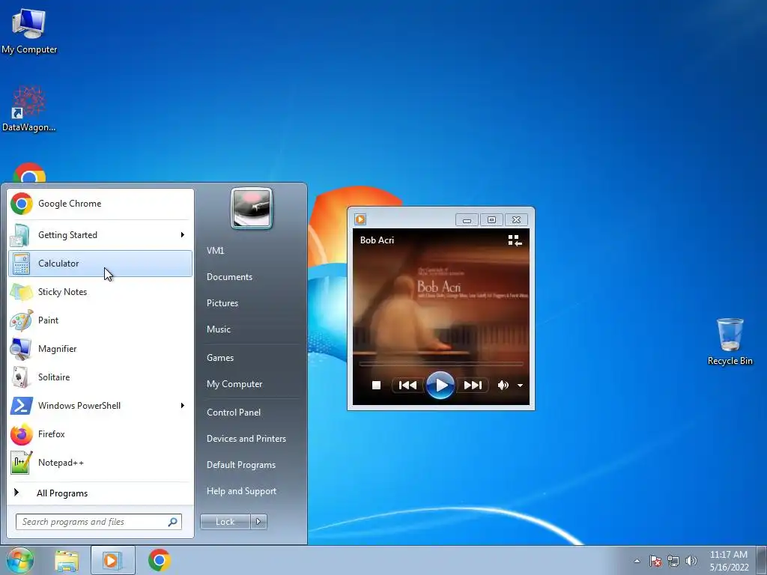This screenshot has height=575, width=767.
Task: Click the Firefox icon in Start menu
Action: click(x=22, y=434)
